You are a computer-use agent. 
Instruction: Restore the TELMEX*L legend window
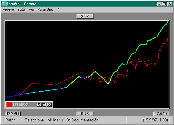coord(39,105)
